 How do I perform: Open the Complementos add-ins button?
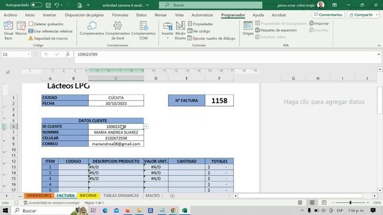pos(92,28)
